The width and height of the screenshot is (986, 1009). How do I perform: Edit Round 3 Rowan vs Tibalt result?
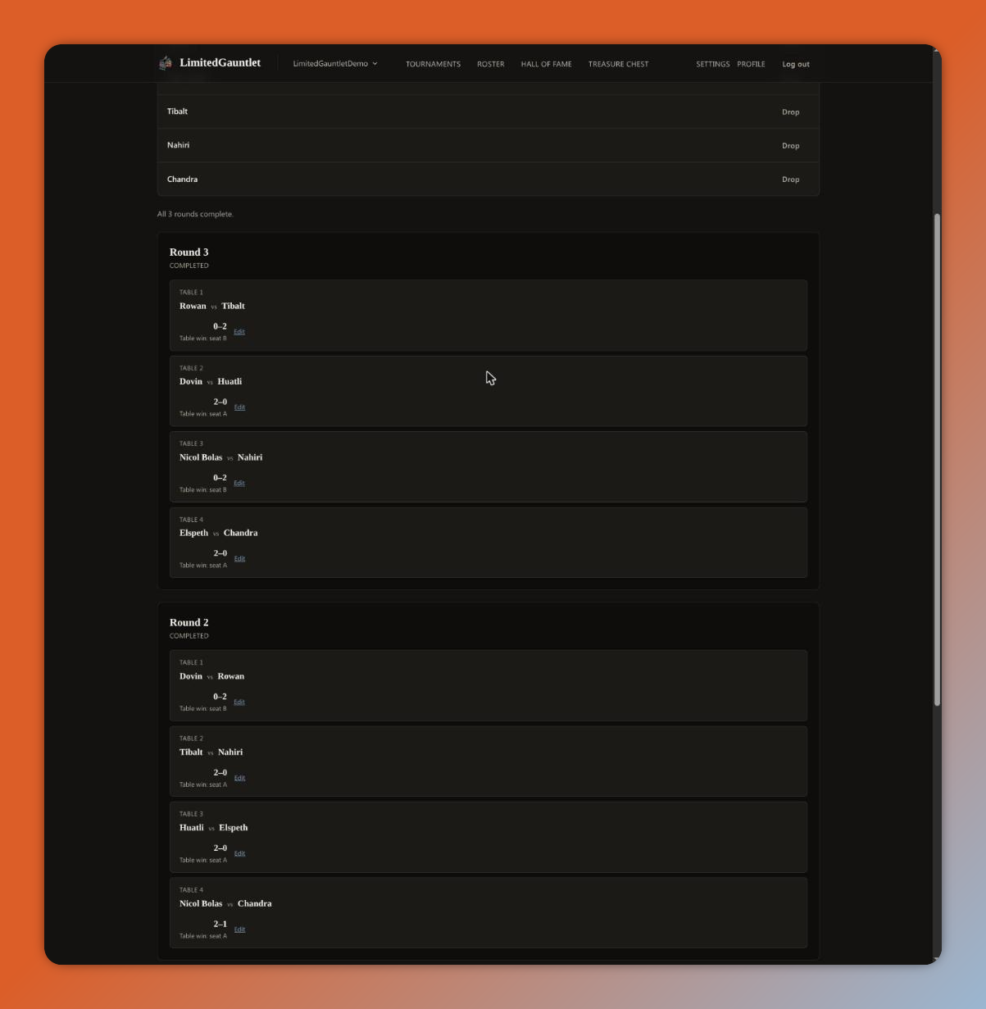coord(239,332)
